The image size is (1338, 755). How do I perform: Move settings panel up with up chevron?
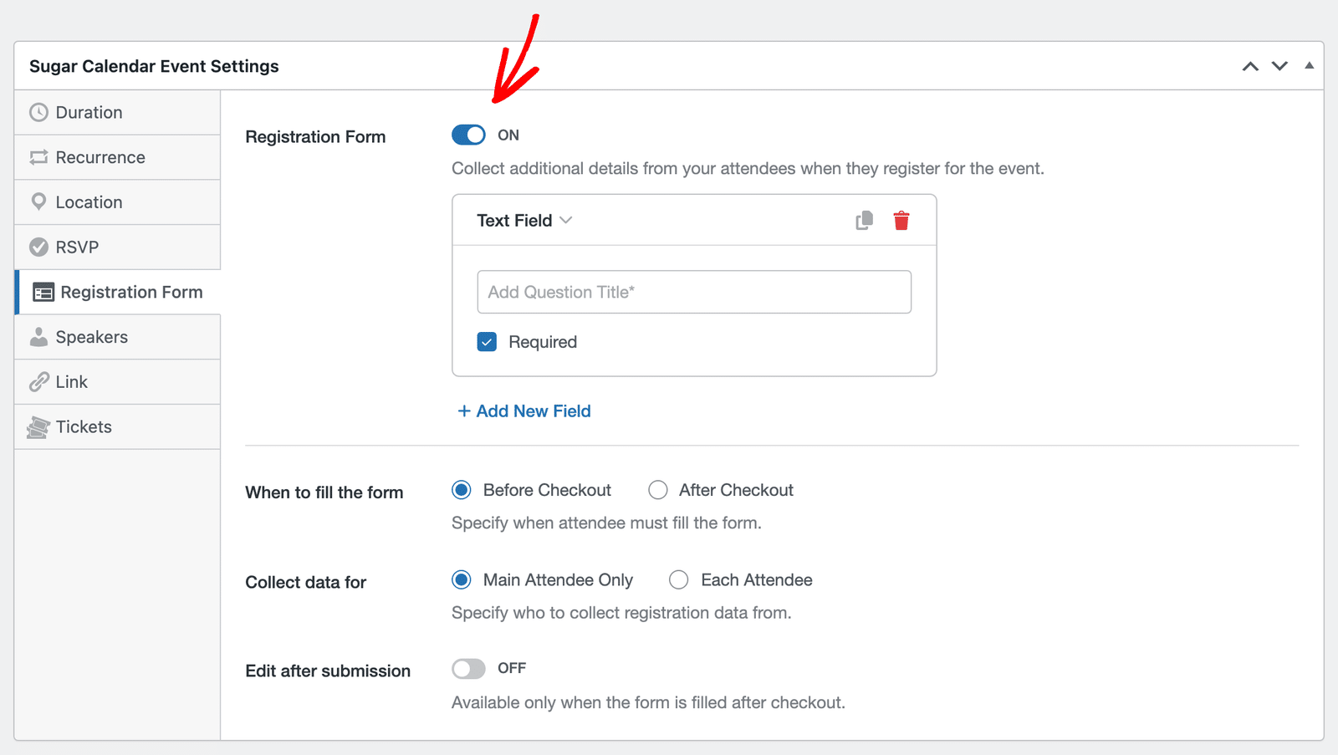pos(1250,66)
